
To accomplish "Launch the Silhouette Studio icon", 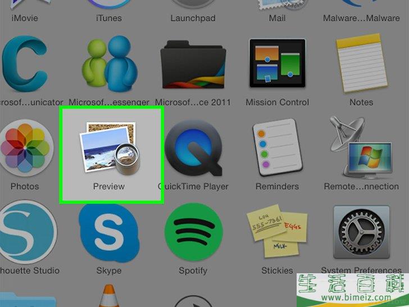I will tap(28, 232).
